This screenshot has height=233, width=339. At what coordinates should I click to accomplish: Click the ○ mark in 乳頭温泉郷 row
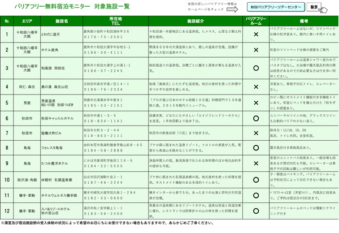click(x=256, y=180)
